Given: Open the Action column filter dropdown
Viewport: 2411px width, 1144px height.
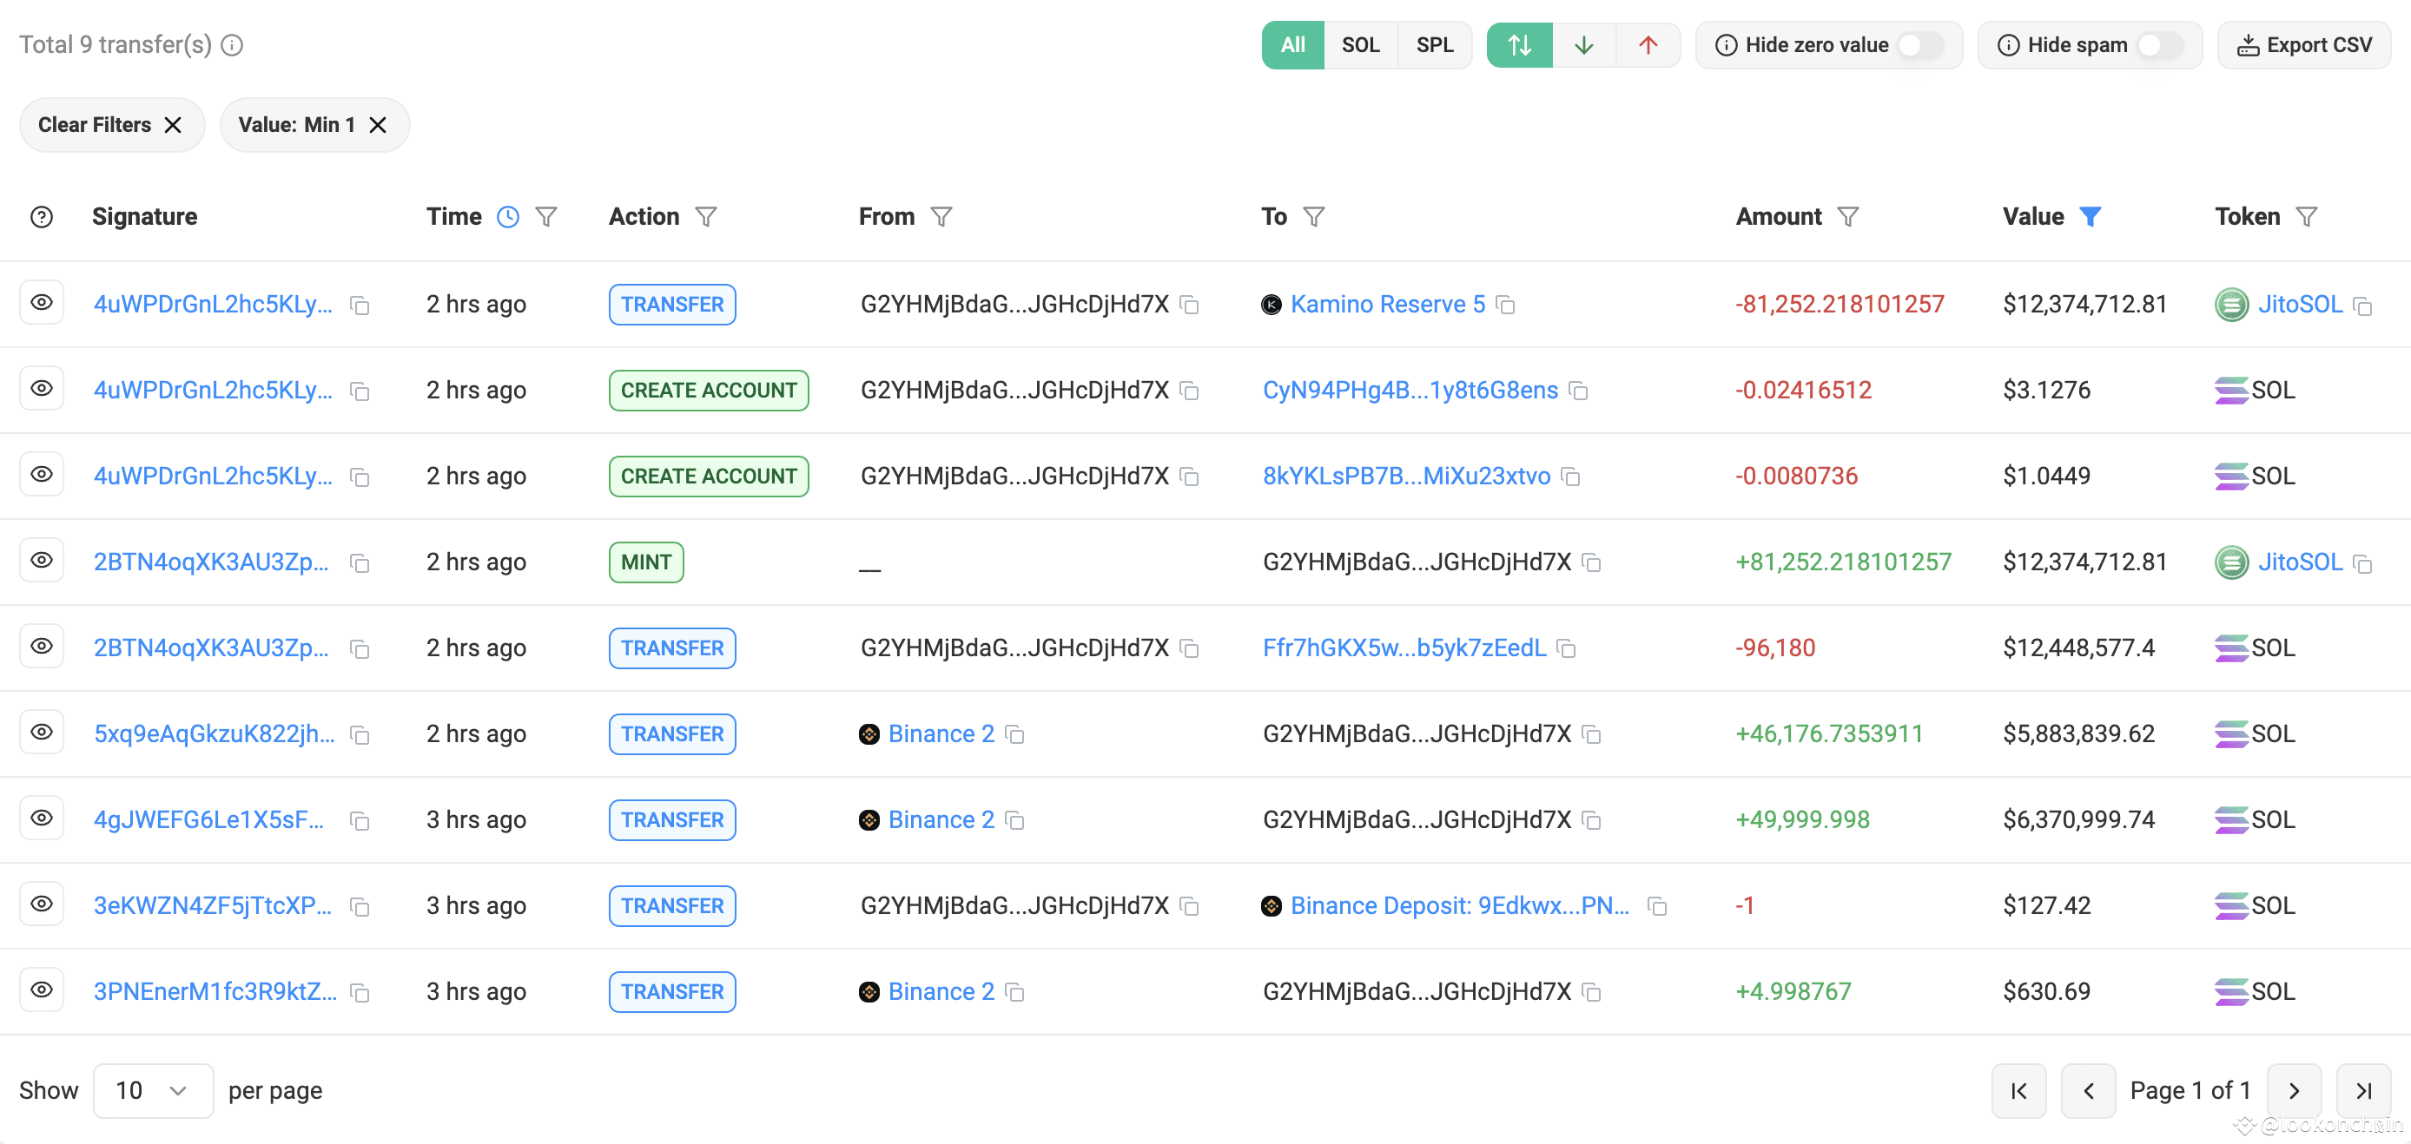Looking at the screenshot, I should tap(706, 217).
